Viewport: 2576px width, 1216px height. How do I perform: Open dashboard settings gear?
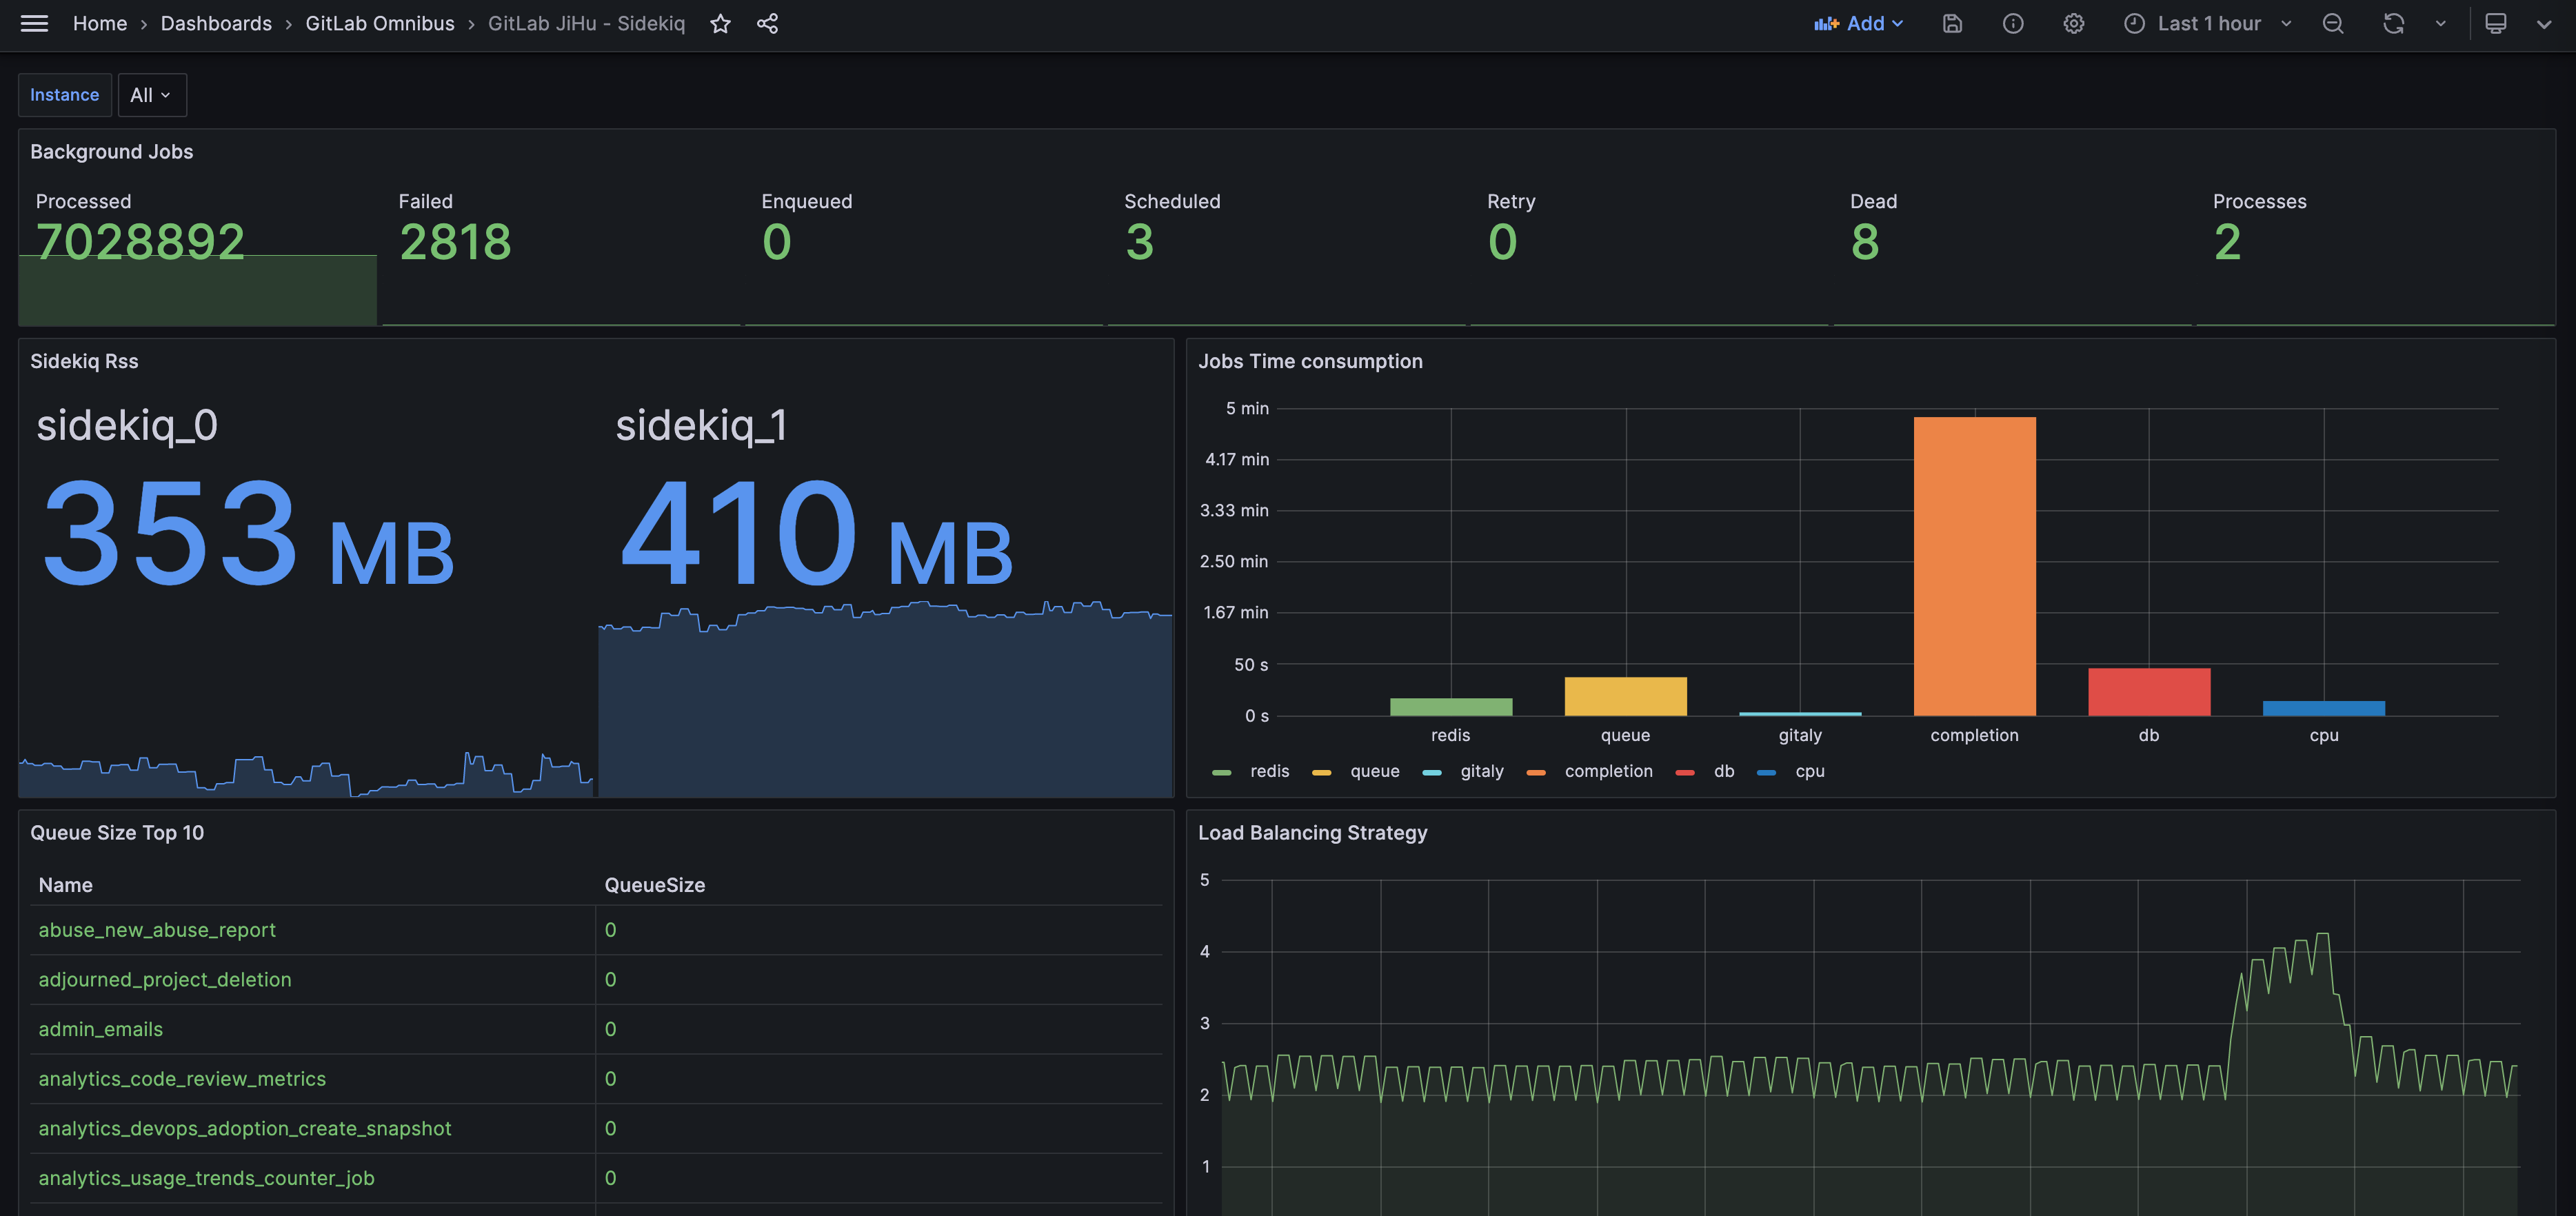pyautogui.click(x=2073, y=23)
